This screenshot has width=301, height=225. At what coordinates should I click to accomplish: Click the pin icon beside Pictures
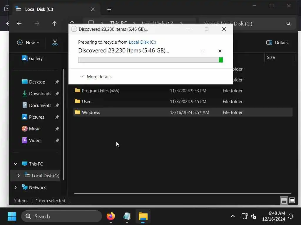(x=57, y=117)
